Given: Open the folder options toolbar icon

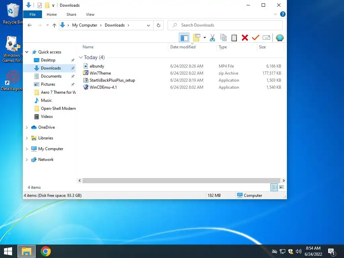Looking at the screenshot, I should tap(197, 38).
